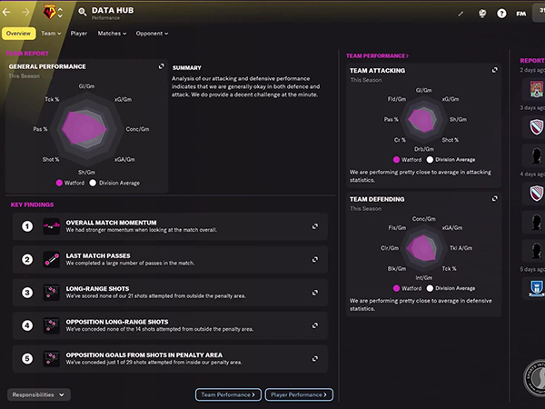The width and height of the screenshot is (545, 409).
Task: Select the Overview tab
Action: click(x=18, y=34)
